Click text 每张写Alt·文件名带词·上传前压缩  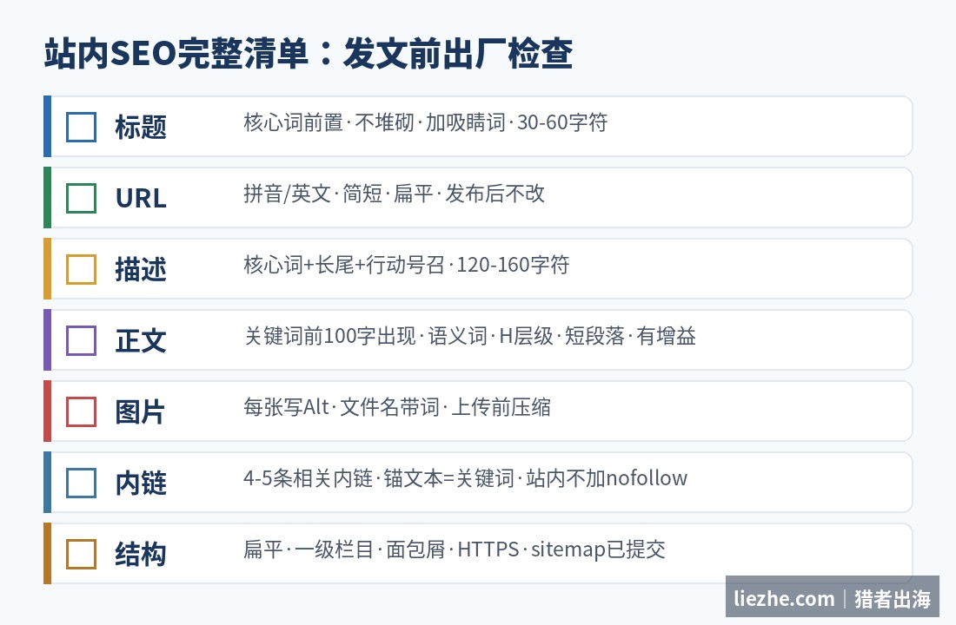tap(397, 407)
